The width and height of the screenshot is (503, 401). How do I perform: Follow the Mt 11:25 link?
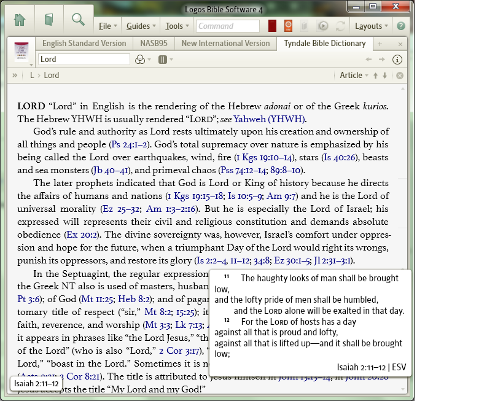pyautogui.click(x=97, y=299)
